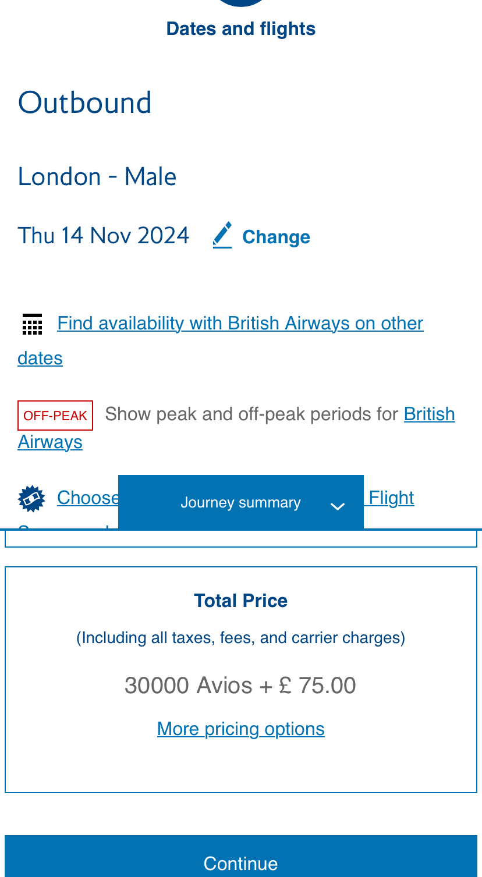This screenshot has width=482, height=877.
Task: Click the 30000 Avios + £75.00 price
Action: (x=240, y=686)
